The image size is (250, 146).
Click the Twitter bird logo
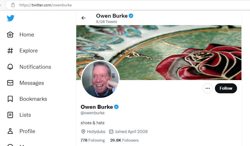[x=10, y=18]
